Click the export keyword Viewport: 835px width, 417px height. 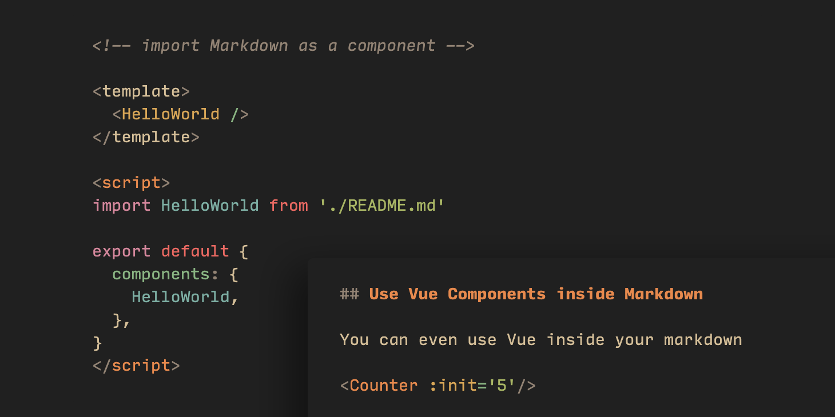(122, 251)
